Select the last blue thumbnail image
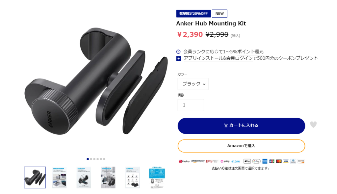Viewport: 337px width, 194px height. coord(157,178)
